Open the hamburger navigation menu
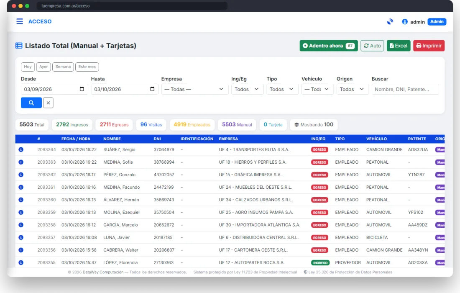The width and height of the screenshot is (460, 293). click(20, 21)
